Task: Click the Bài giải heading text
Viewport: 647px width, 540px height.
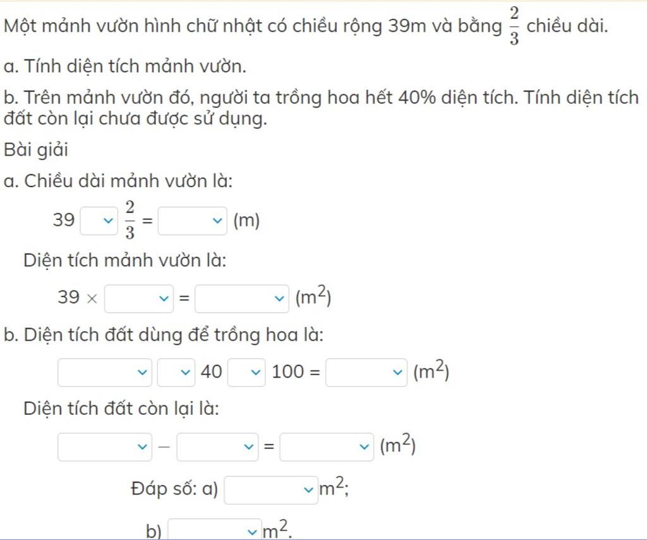Action: tap(36, 150)
